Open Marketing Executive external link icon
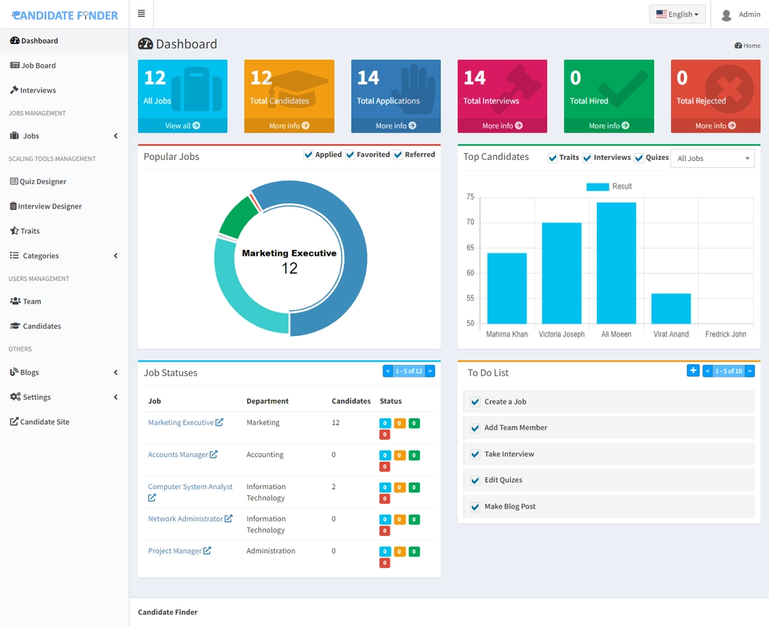 pyautogui.click(x=220, y=422)
